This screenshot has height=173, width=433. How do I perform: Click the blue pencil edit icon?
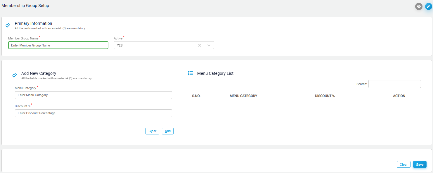[x=428, y=6]
